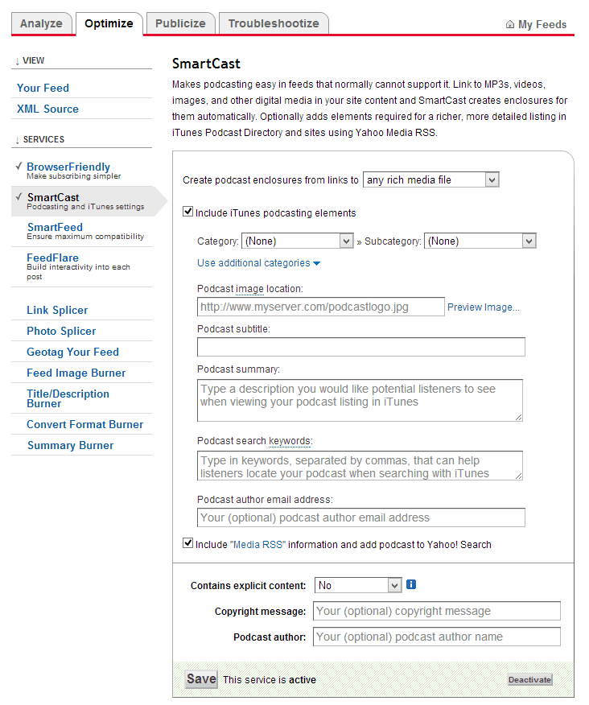The image size is (589, 705).
Task: Click the Save button
Action: (201, 678)
